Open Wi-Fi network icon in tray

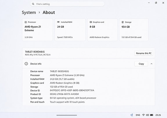(x=143, y=115)
